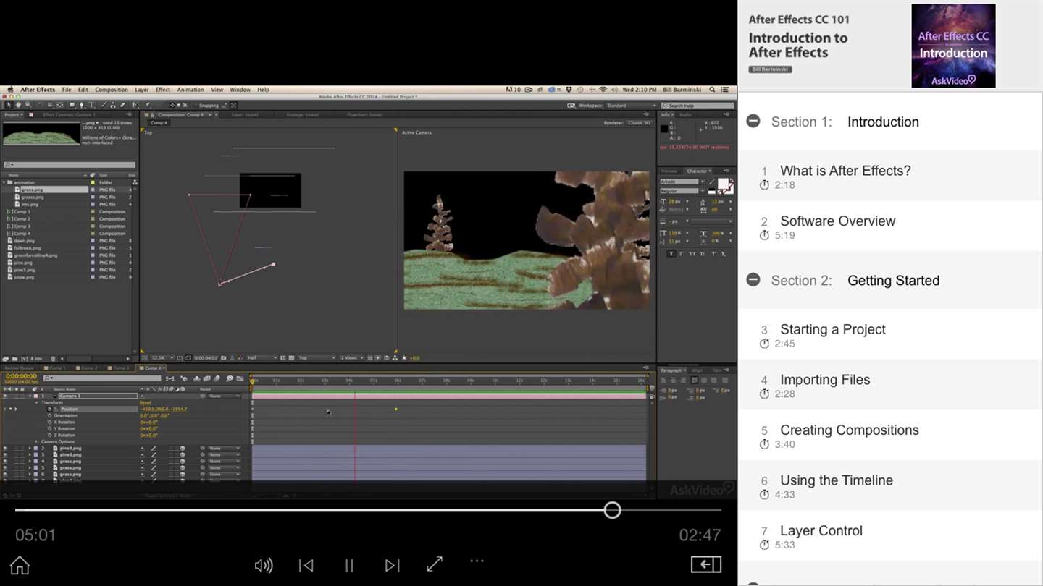Open the Composition menu
The height and width of the screenshot is (586, 1043).
(112, 90)
